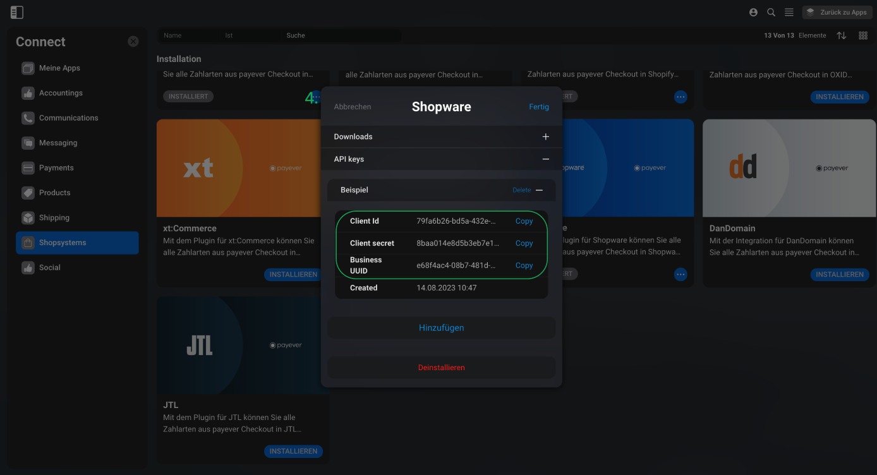
Task: Click the 13 Von 13 Elemente count
Action: pos(795,35)
